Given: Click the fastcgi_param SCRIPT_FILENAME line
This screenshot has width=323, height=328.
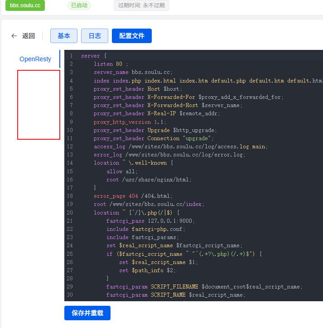Looking at the screenshot, I should (204, 287).
